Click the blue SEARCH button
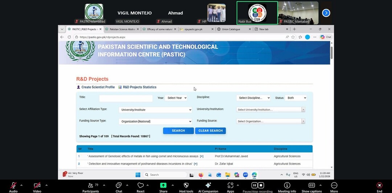This screenshot has width=392, height=193. point(178,131)
